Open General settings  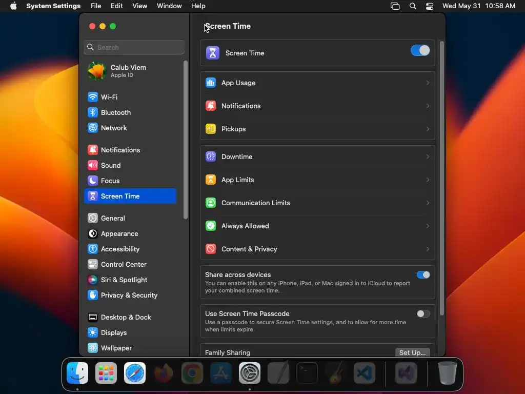(130, 219)
